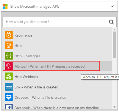The width and height of the screenshot is (119, 112).
Task: Select the green Http Webhook icon
Action: tap(9, 76)
